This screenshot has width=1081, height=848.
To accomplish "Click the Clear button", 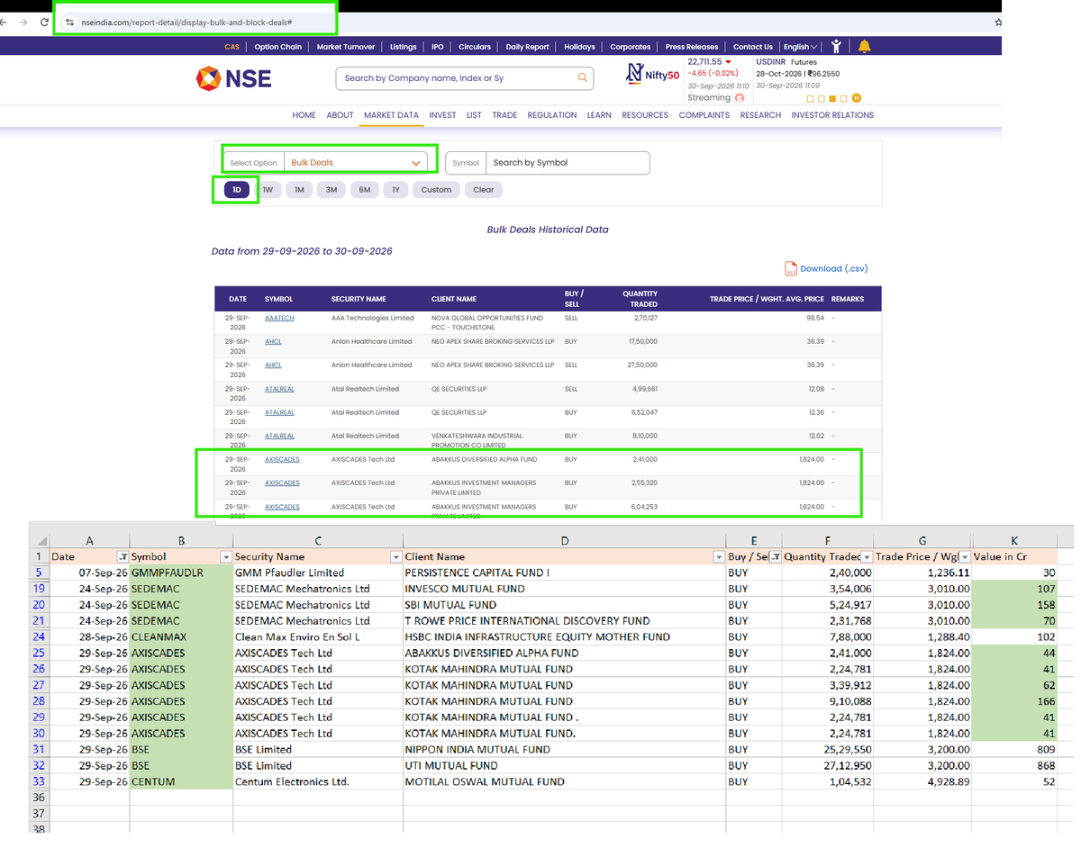I will point(484,190).
